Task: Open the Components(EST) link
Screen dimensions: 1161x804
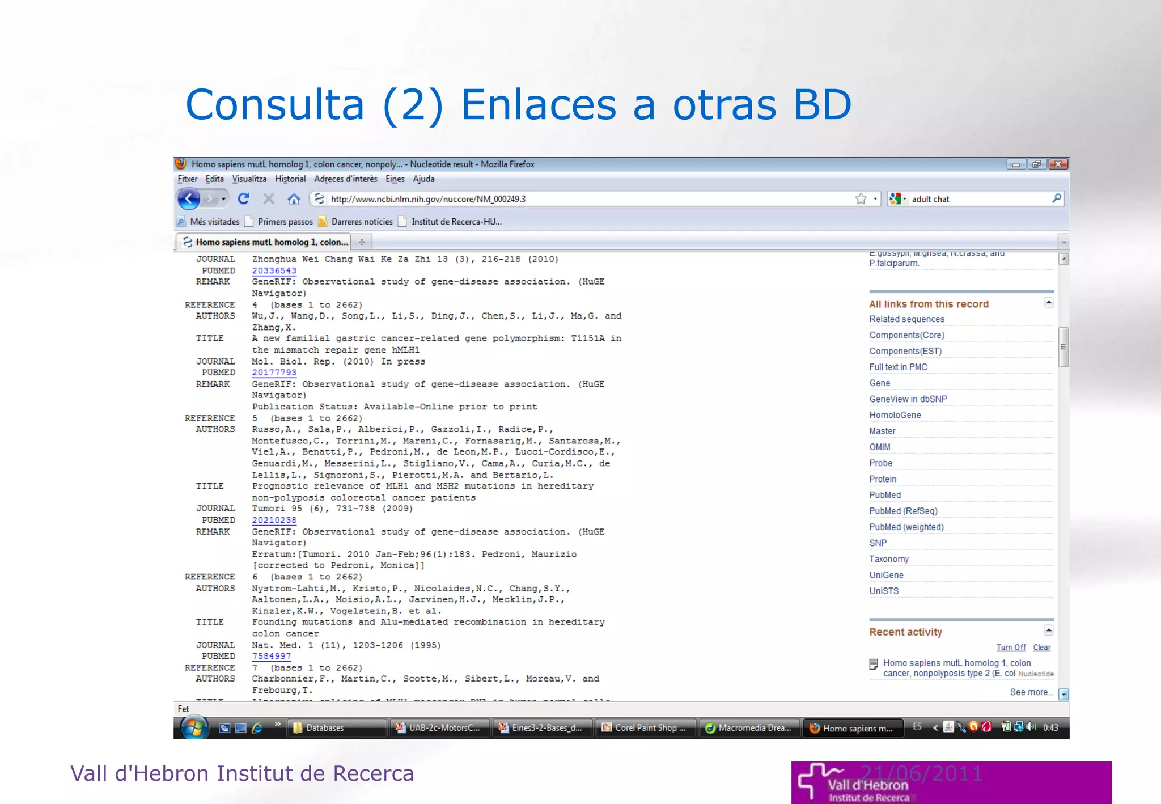Action: click(x=905, y=351)
